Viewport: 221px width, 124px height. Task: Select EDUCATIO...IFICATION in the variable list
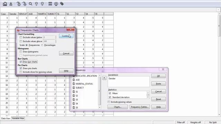(x=86, y=76)
